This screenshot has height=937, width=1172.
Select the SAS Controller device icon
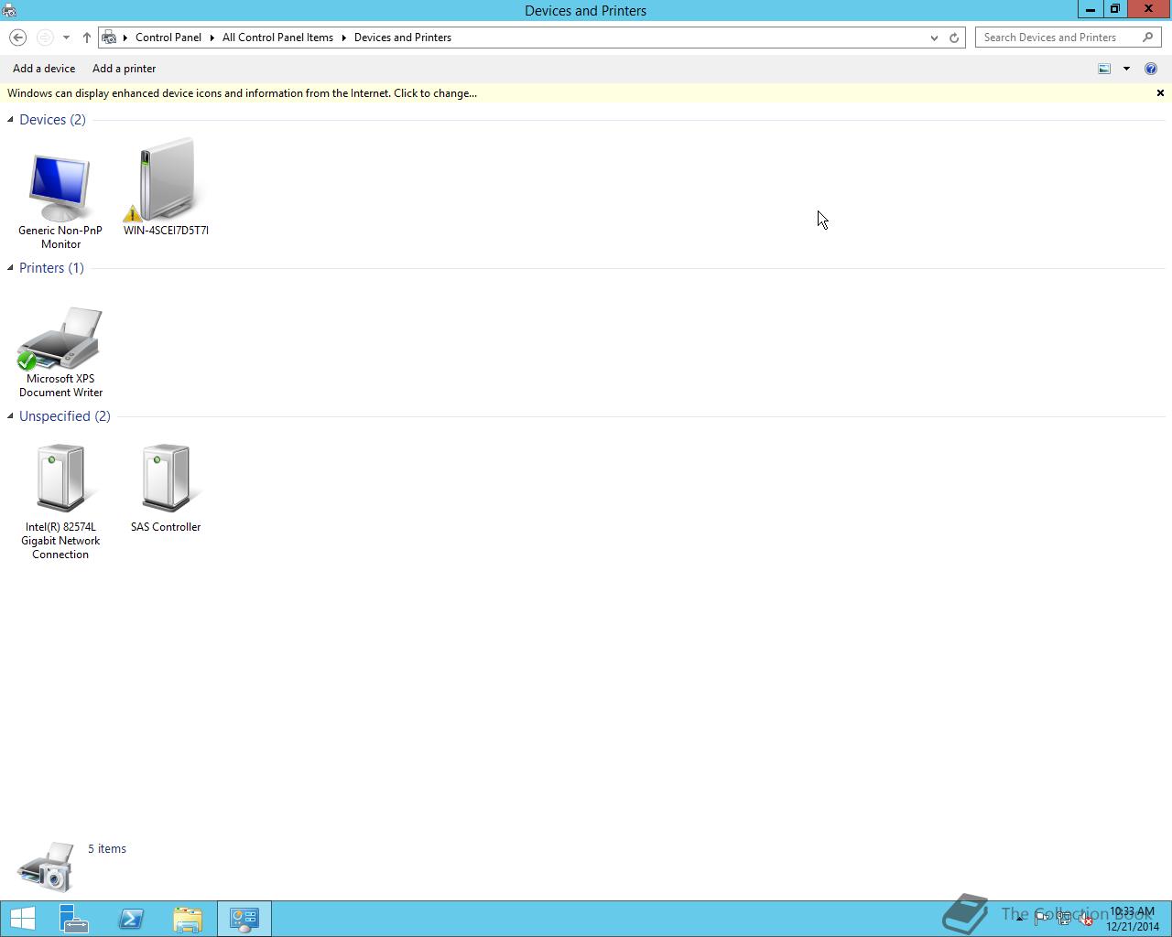pos(166,477)
